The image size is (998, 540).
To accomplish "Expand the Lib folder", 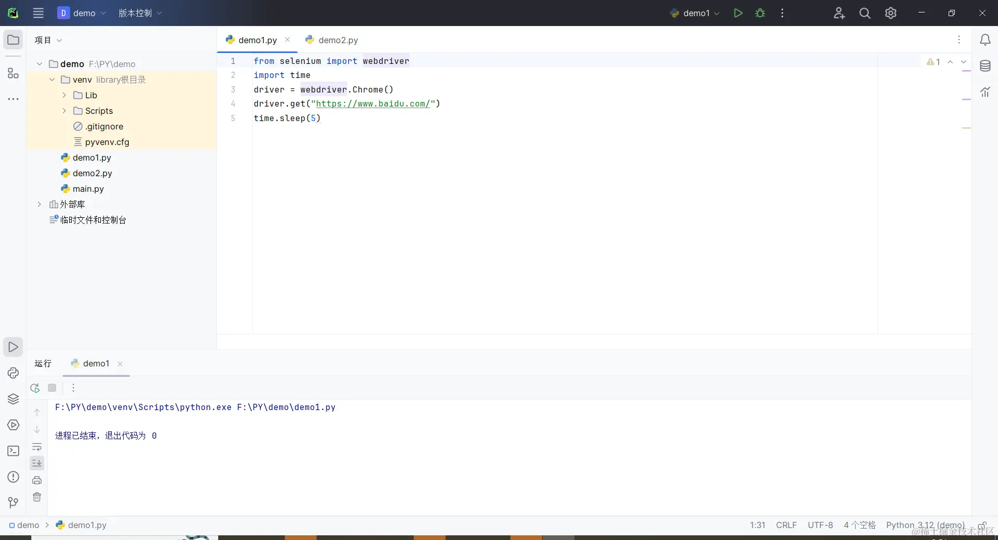I will point(64,95).
